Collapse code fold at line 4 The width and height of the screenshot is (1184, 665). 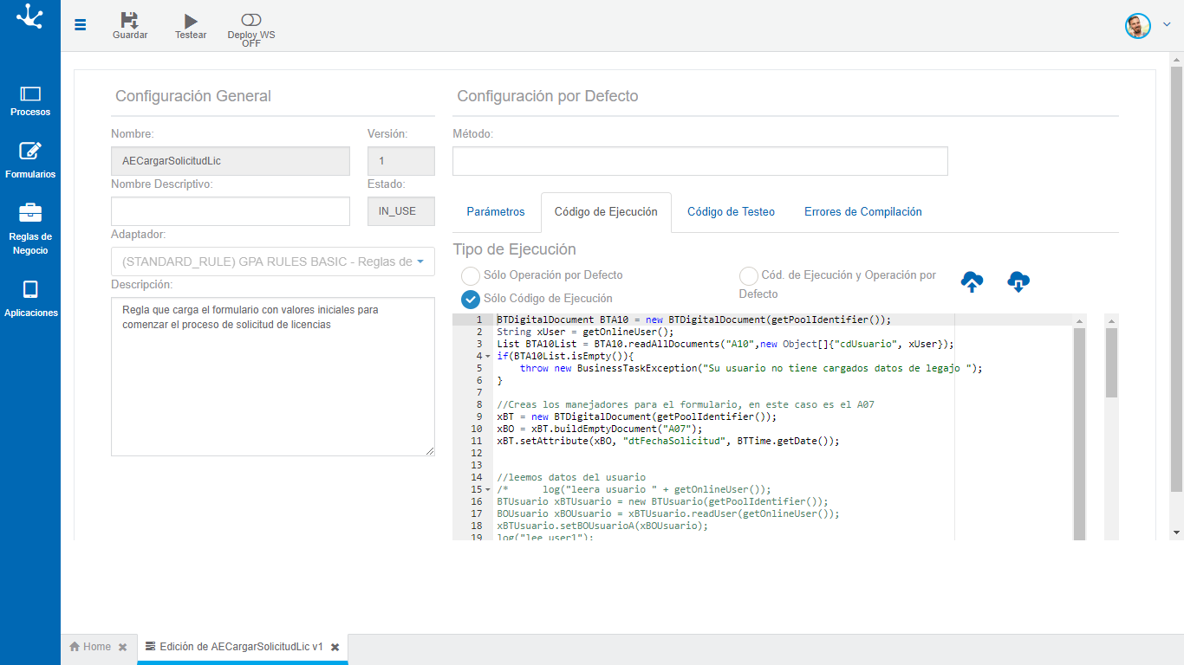coord(489,357)
